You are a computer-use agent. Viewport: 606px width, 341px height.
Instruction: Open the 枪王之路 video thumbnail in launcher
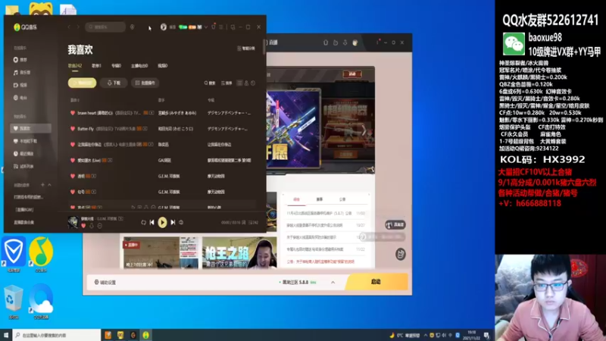pos(239,252)
